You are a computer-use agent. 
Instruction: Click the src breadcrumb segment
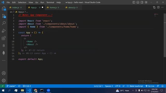tap(11, 12)
